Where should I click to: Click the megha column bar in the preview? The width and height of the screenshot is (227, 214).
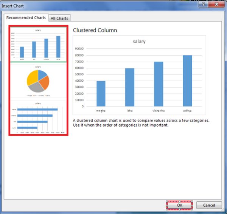[x=101, y=94]
